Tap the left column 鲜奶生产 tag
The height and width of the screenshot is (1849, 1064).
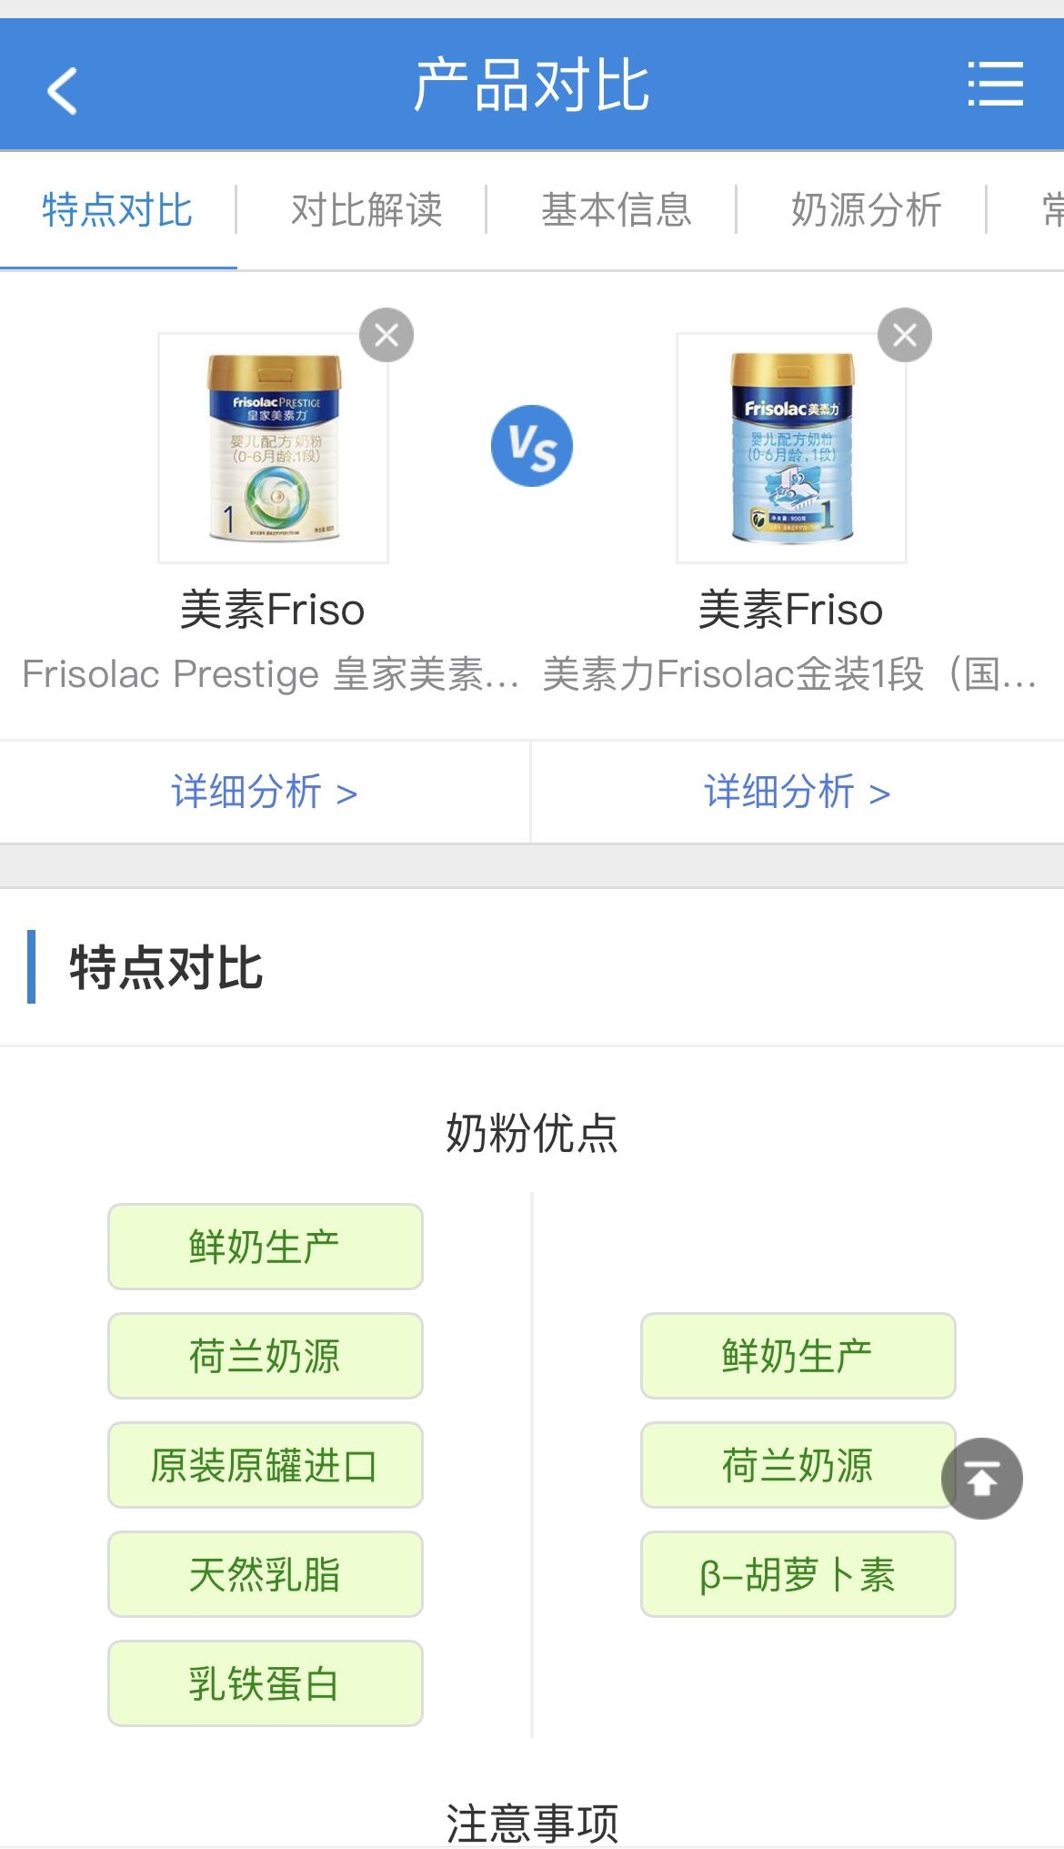265,1247
